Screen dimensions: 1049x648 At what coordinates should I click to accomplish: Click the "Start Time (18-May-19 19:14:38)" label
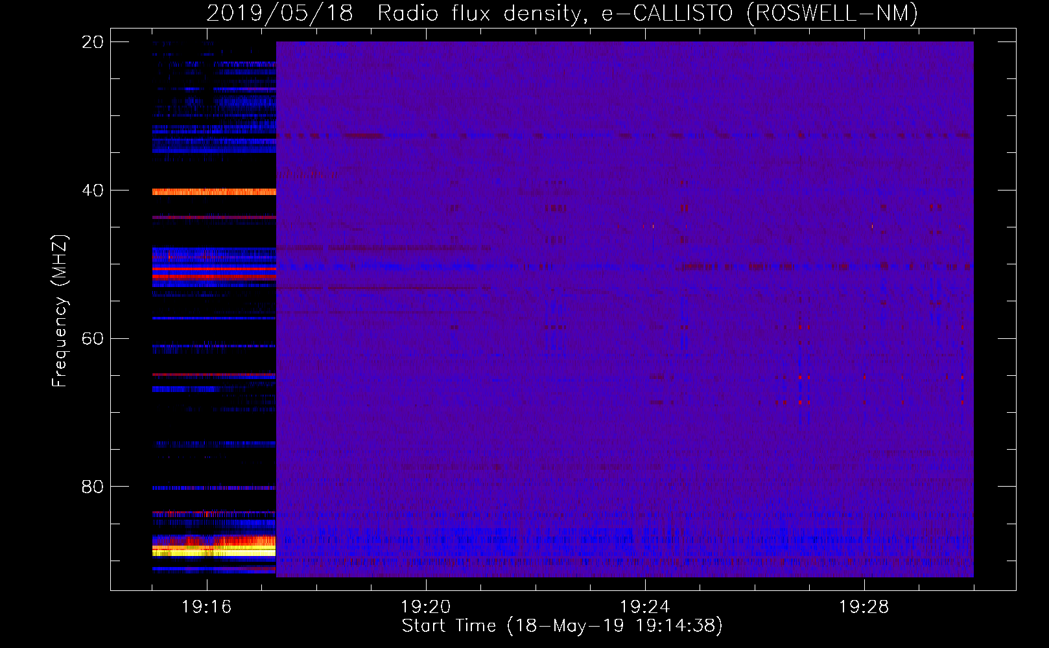(x=562, y=626)
